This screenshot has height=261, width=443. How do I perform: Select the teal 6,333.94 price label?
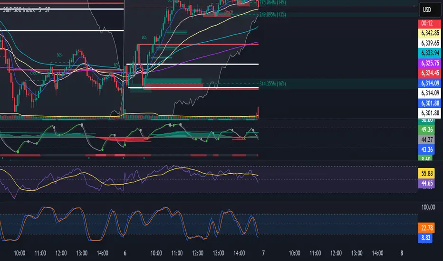[x=429, y=53]
